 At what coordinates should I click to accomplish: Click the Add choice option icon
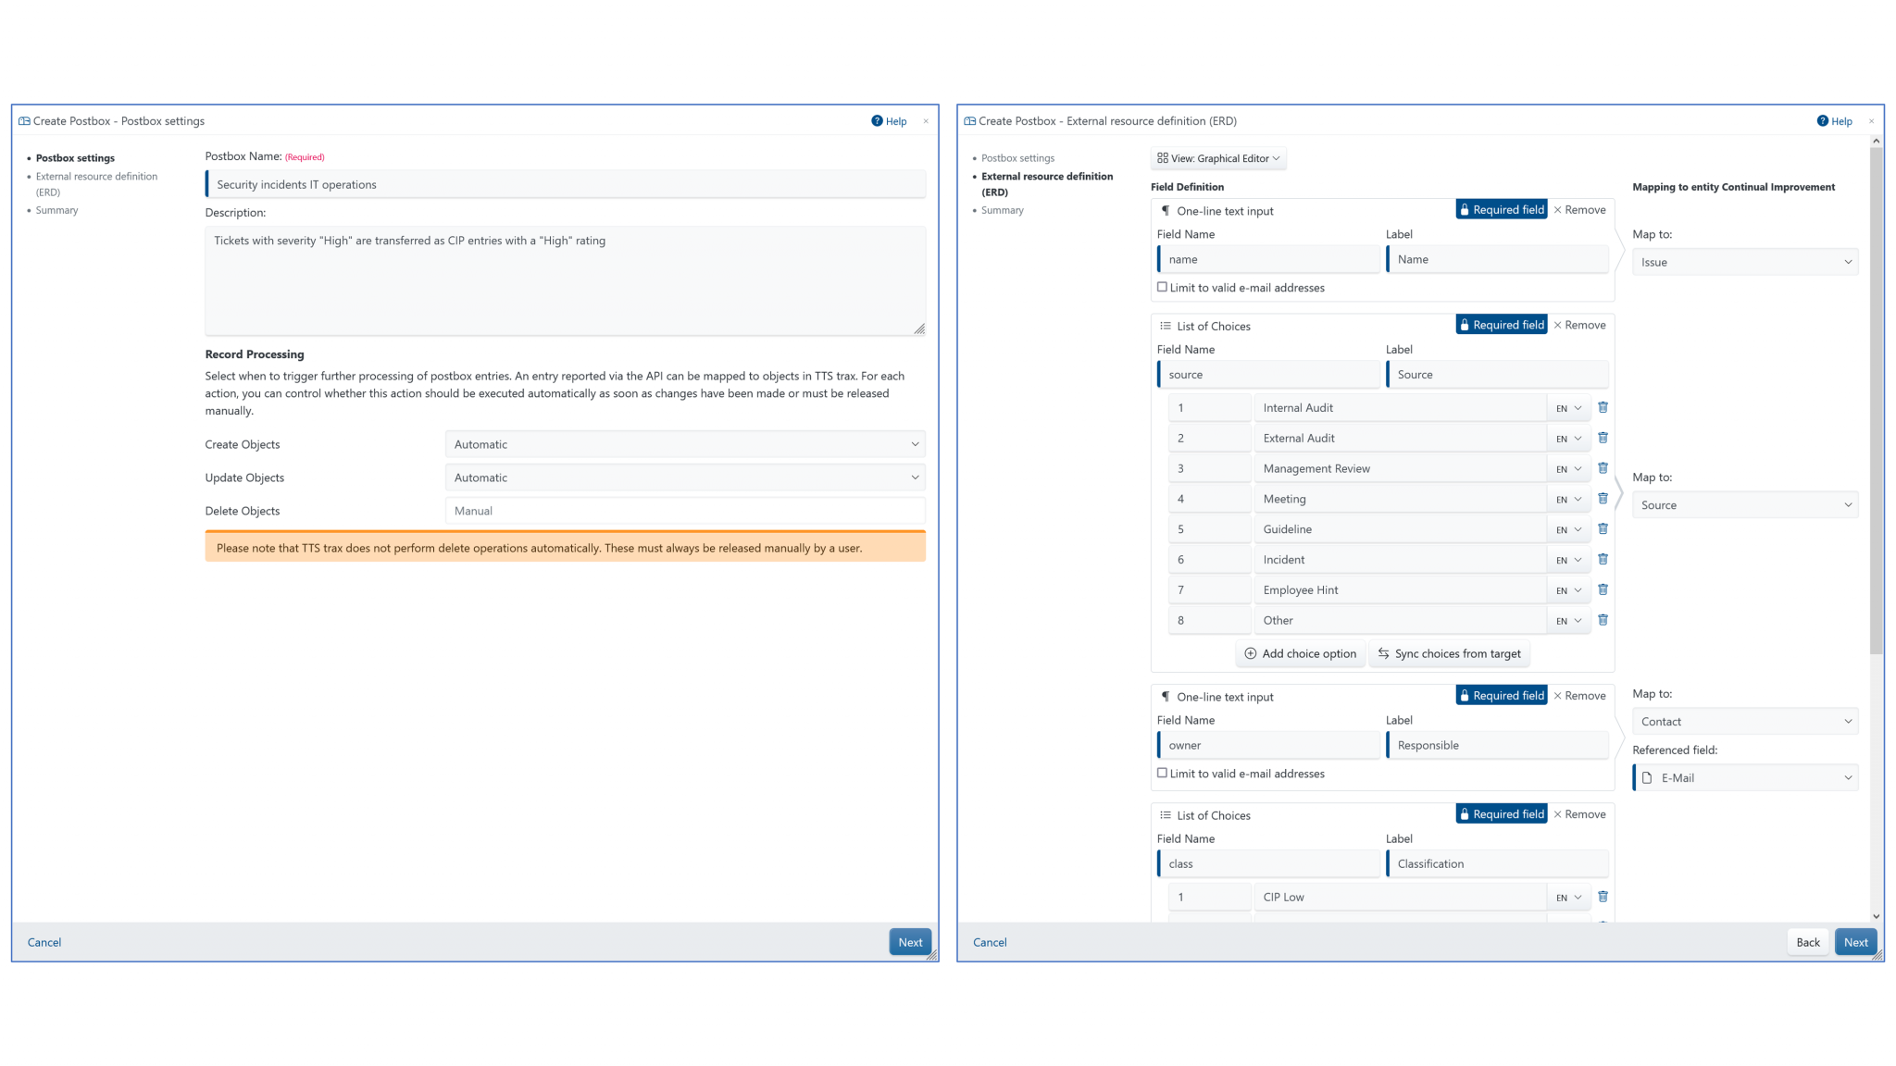click(x=1250, y=653)
